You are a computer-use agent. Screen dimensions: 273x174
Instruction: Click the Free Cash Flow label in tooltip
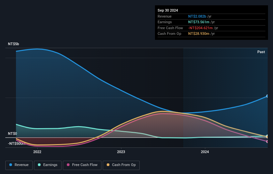click(170, 28)
